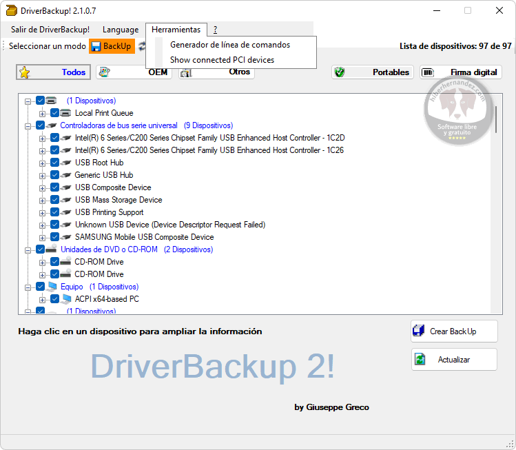This screenshot has height=450, width=516.
Task: Choose Generador de línea de comandos
Action: click(230, 45)
